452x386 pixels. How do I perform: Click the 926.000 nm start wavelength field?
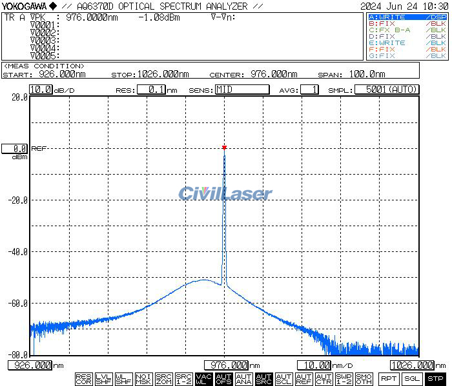[30, 365]
